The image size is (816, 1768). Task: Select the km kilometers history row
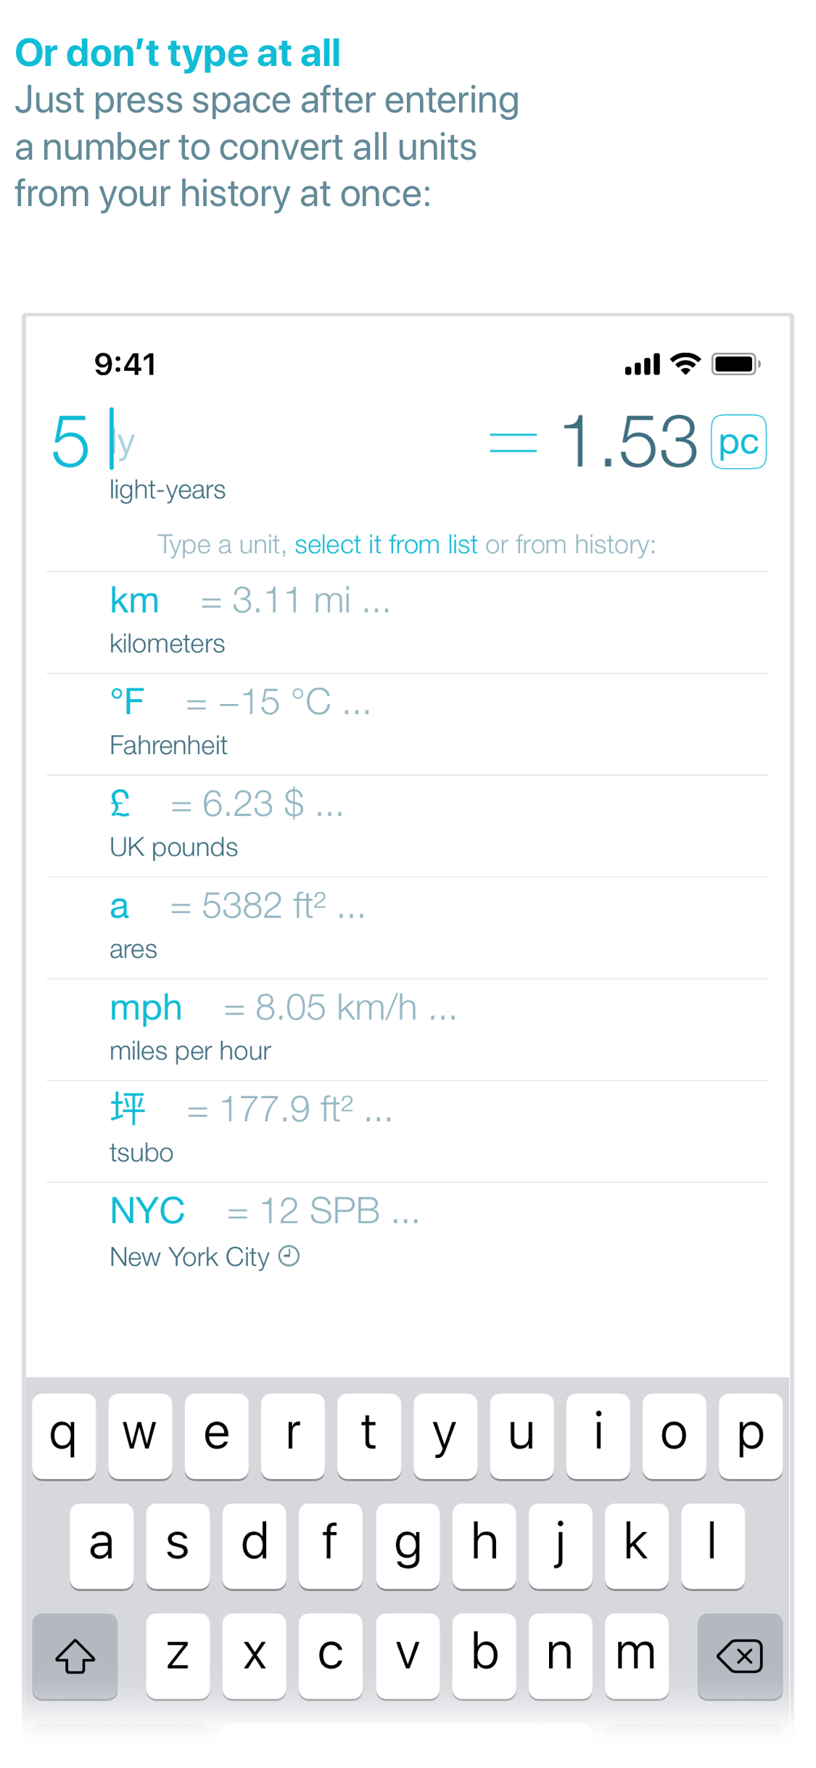[408, 623]
